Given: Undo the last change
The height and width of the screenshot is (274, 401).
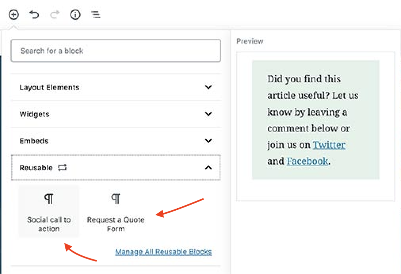Looking at the screenshot, I should [x=34, y=15].
